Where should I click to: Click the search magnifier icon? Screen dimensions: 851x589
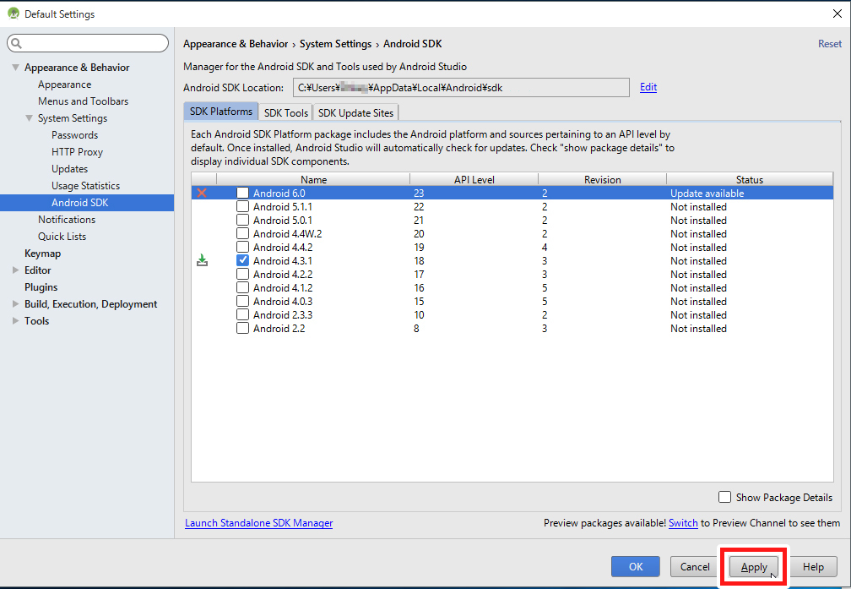click(x=17, y=43)
